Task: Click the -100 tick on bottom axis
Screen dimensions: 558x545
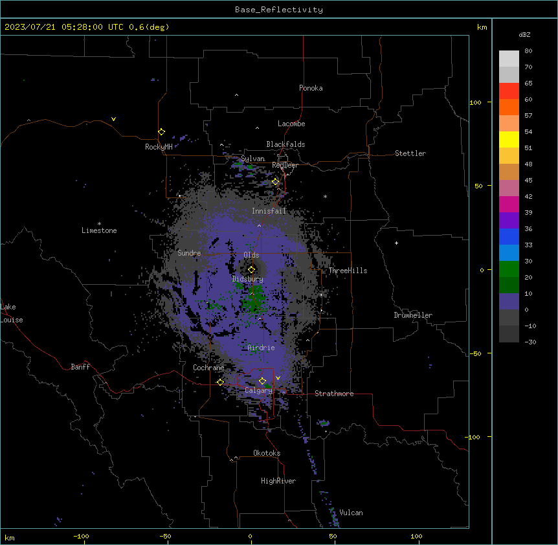Action: (81, 536)
